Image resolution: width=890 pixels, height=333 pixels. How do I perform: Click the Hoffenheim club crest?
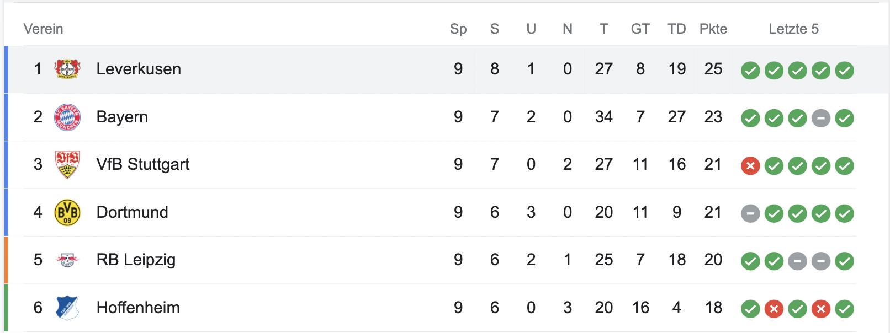tap(67, 308)
